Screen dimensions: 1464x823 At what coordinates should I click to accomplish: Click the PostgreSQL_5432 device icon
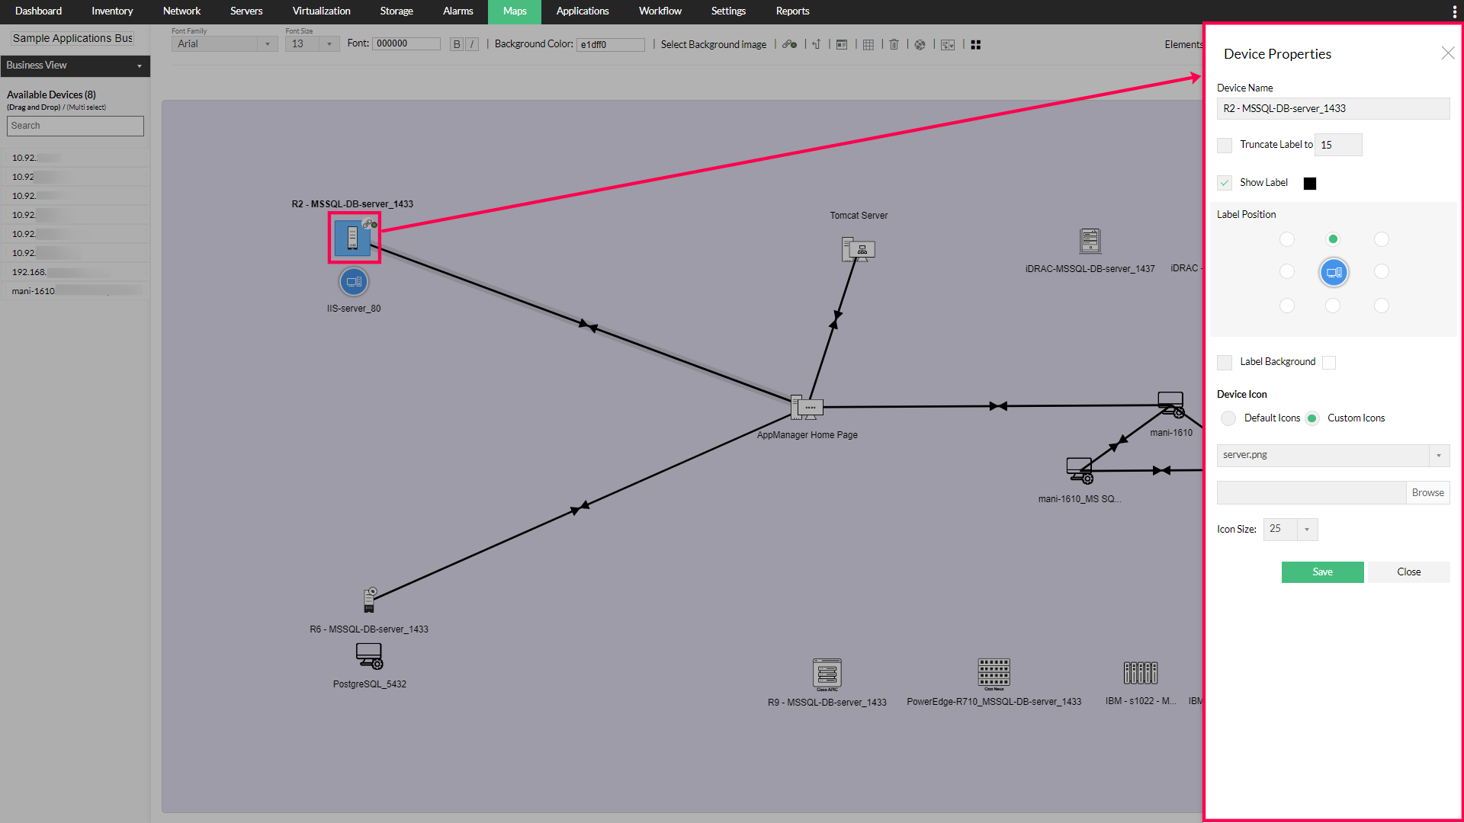[x=369, y=655]
